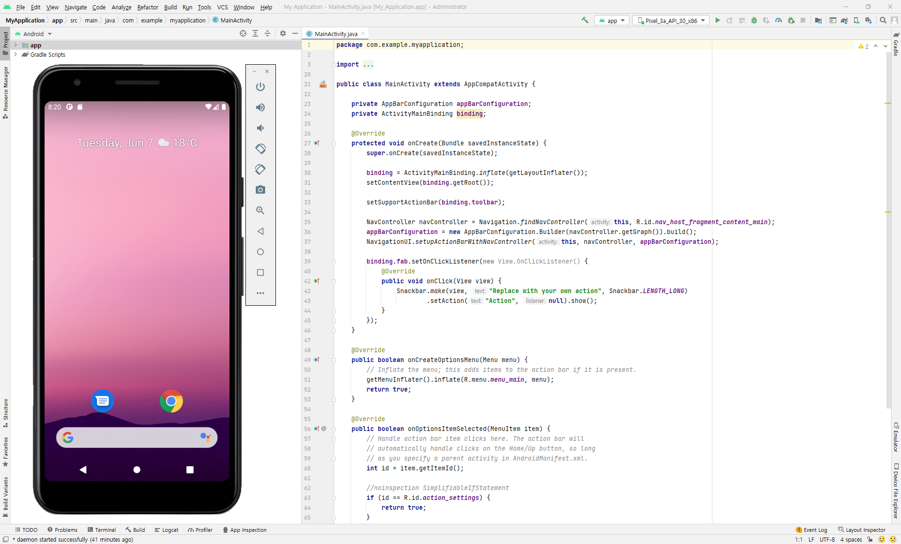This screenshot has width=901, height=544.
Task: Open the Logcat tool window
Action: 167,530
